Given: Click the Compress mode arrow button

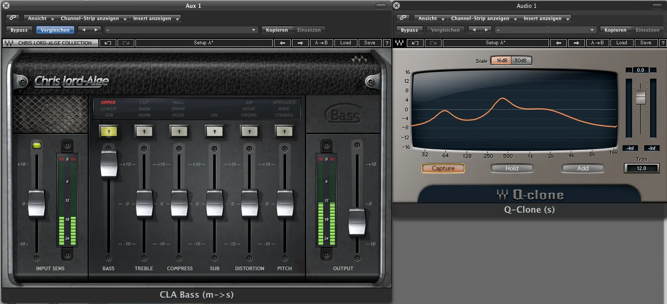Looking at the screenshot, I should click(179, 131).
